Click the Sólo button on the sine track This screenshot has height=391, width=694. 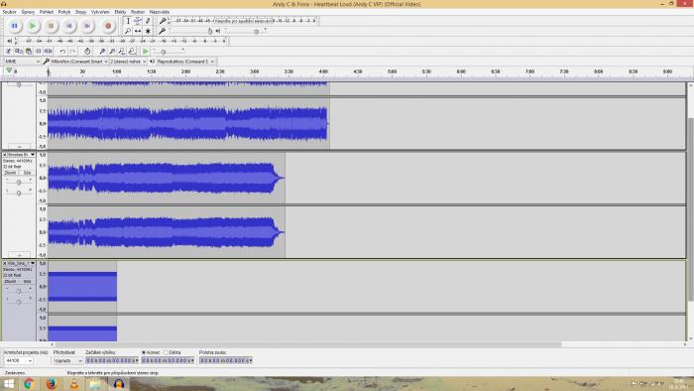[x=27, y=281]
